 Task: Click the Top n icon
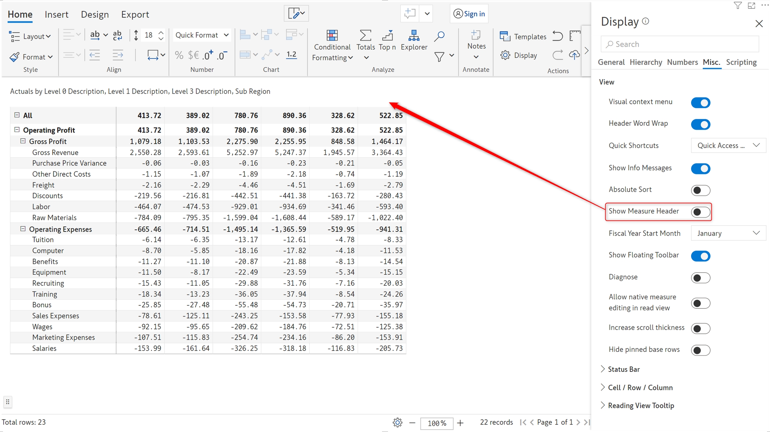387,36
